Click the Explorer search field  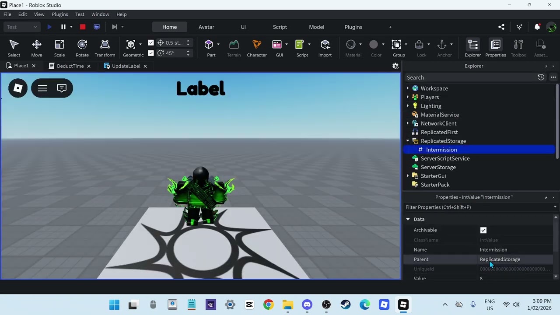point(470,77)
